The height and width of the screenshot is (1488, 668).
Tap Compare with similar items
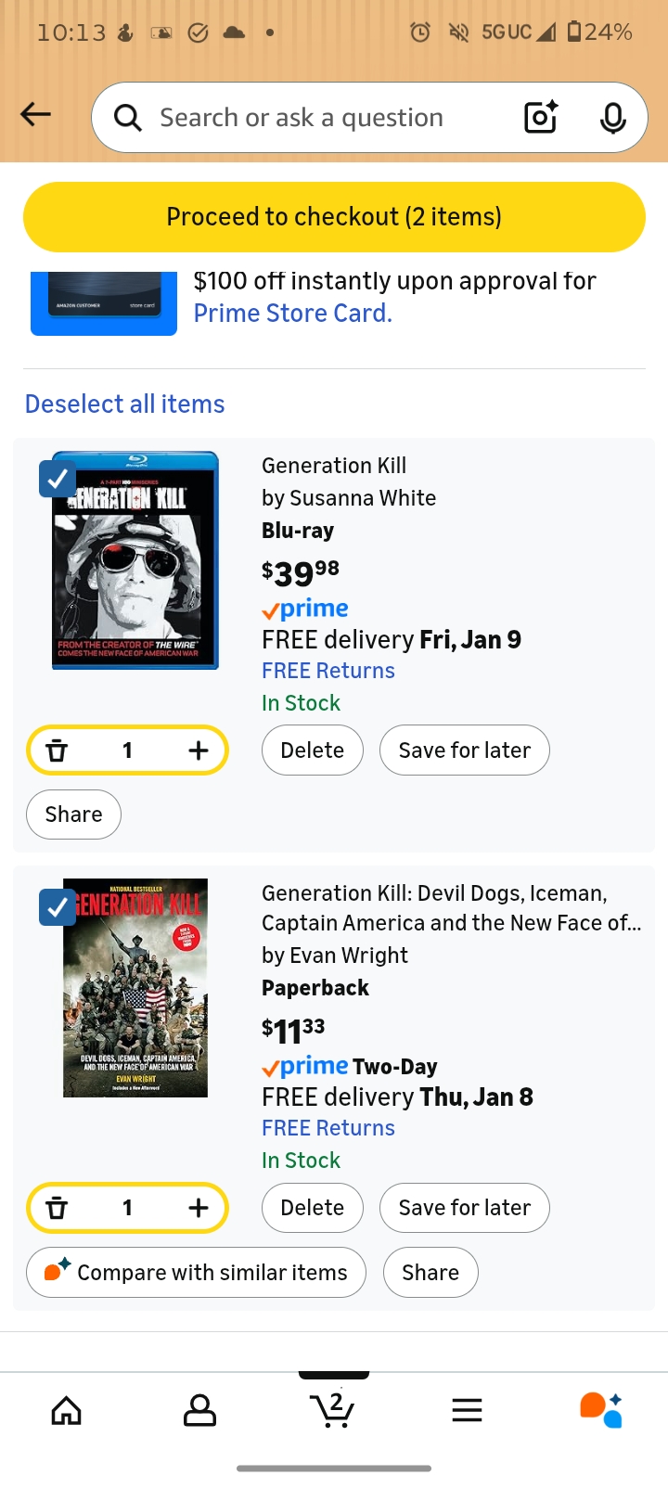[197, 1273]
